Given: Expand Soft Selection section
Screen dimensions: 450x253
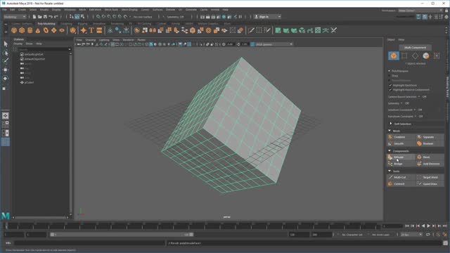Looking at the screenshot, I should coord(391,124).
